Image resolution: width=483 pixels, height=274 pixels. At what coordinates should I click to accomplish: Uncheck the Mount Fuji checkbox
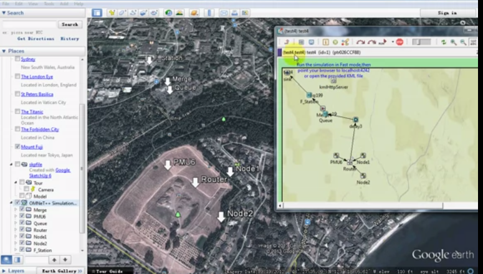tap(17, 146)
